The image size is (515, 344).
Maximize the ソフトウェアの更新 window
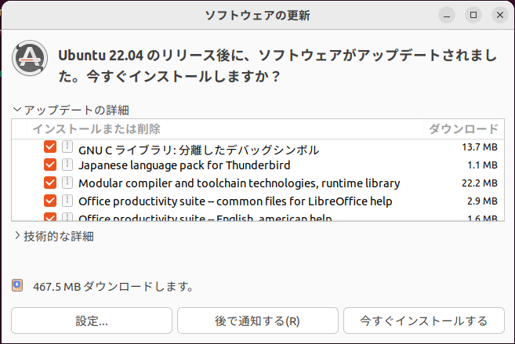coord(473,15)
